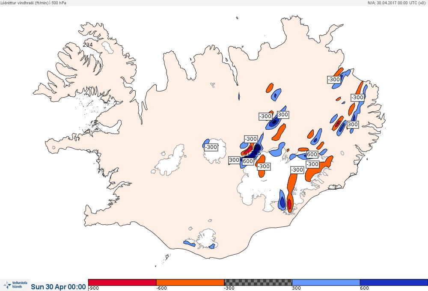Image resolution: width=428 pixels, height=291 pixels.
Task: Pick the dark blue legend band after 600
Action: (394, 282)
